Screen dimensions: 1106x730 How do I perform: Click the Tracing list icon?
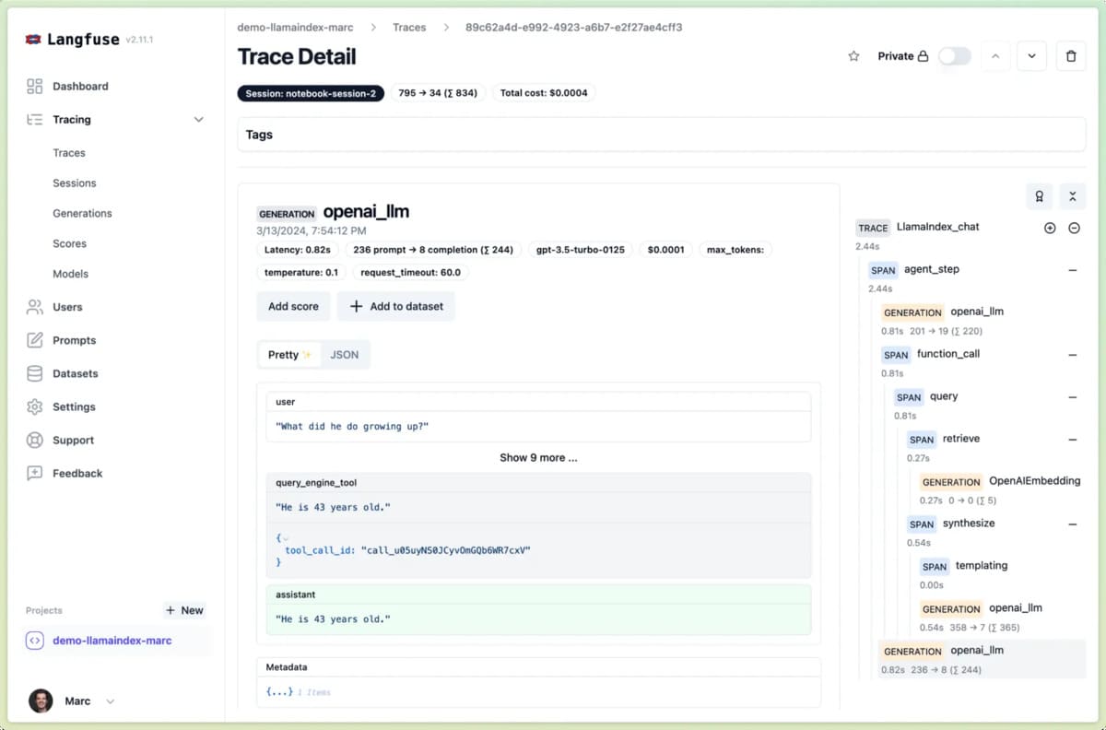tap(35, 119)
